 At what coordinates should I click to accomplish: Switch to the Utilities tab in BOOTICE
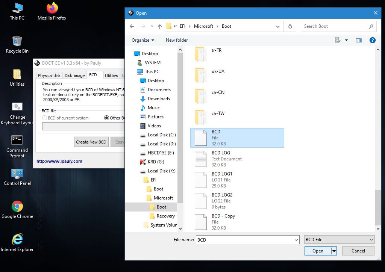pyautogui.click(x=111, y=76)
